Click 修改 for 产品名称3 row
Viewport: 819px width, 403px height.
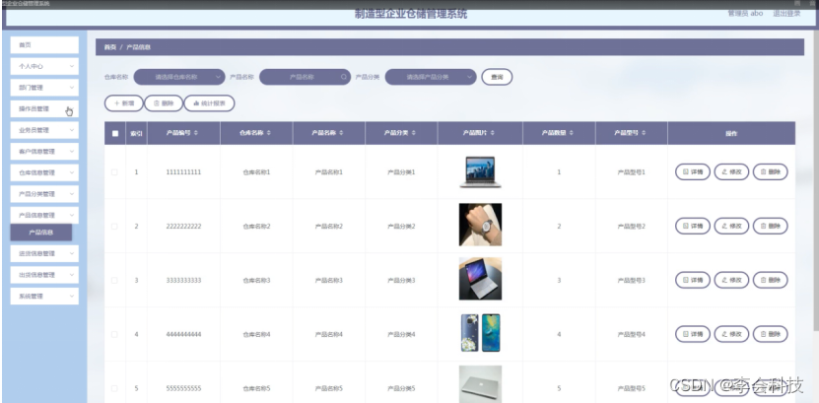pyautogui.click(x=731, y=280)
